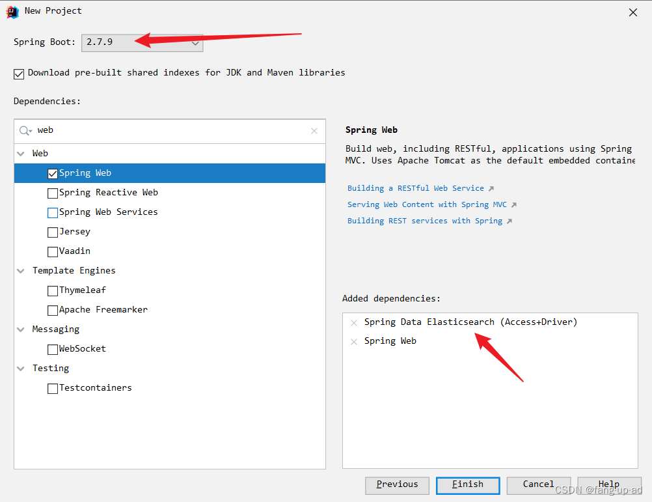The image size is (652, 502).
Task: Select Spring Web in added dependencies list
Action: 390,341
